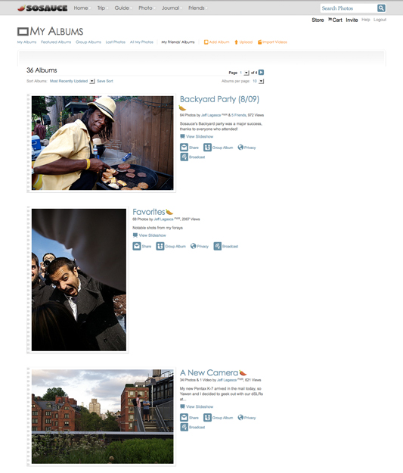
Task: Open the Backyard Party (8/09) album title
Action: pos(219,99)
